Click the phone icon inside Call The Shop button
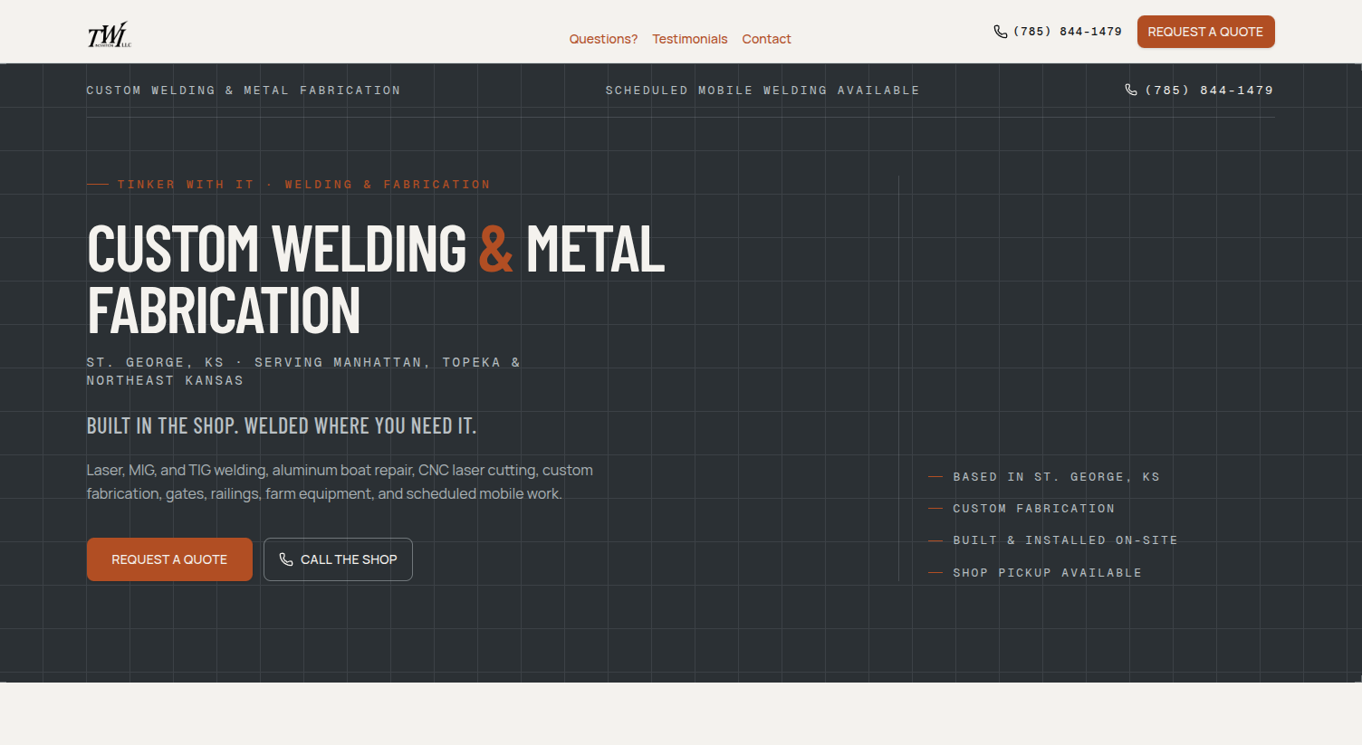The height and width of the screenshot is (745, 1362). coord(286,559)
